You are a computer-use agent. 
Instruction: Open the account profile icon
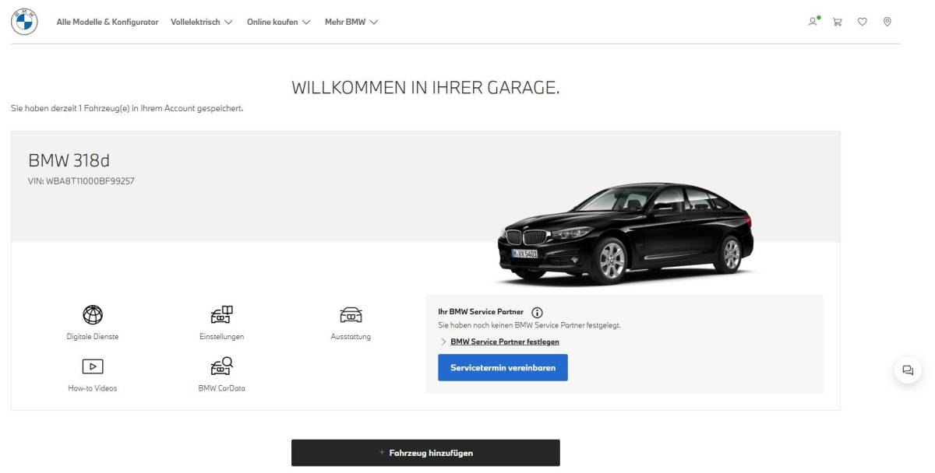(813, 22)
